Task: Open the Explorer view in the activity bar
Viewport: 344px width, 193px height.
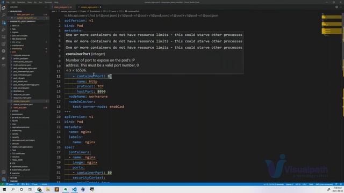Action: (4, 9)
